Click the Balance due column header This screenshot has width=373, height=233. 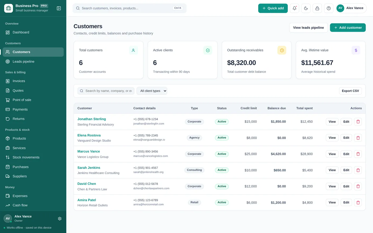(x=277, y=108)
